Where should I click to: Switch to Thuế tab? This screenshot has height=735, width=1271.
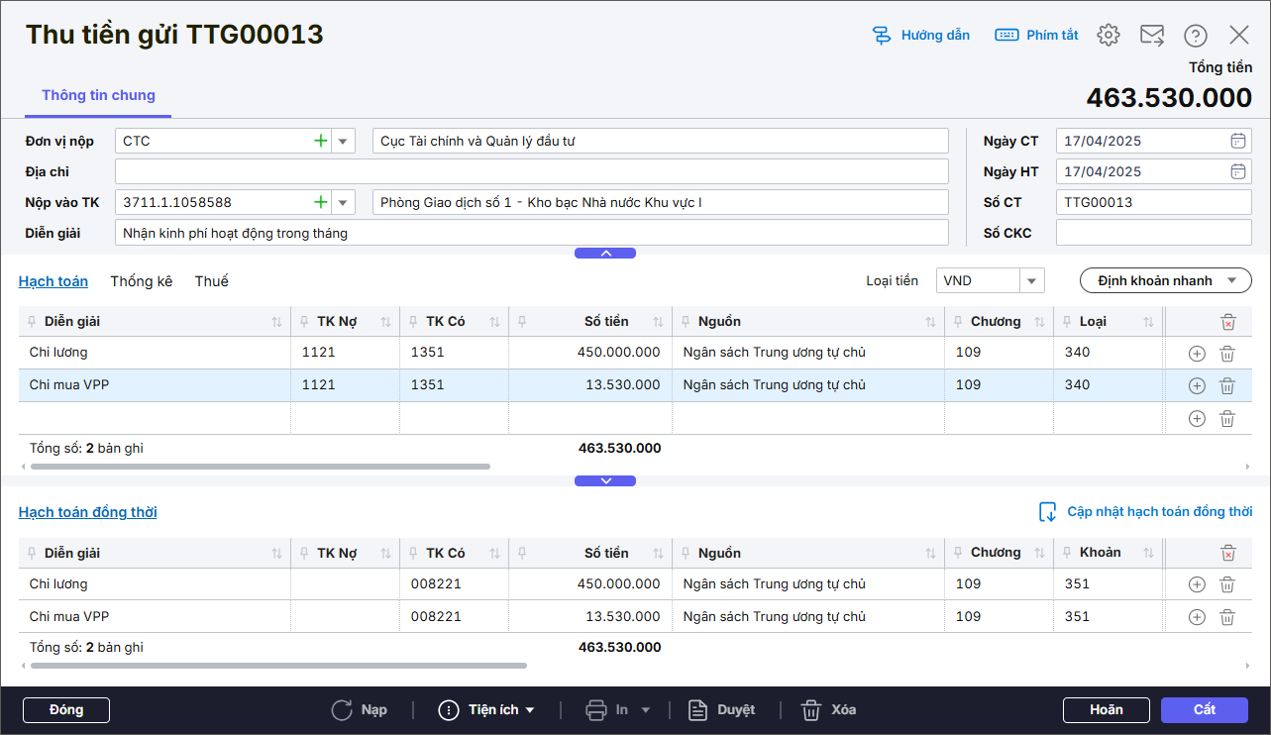[211, 281]
